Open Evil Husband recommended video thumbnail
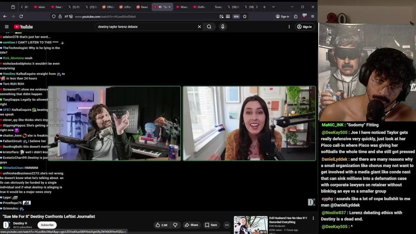 pos(251,225)
